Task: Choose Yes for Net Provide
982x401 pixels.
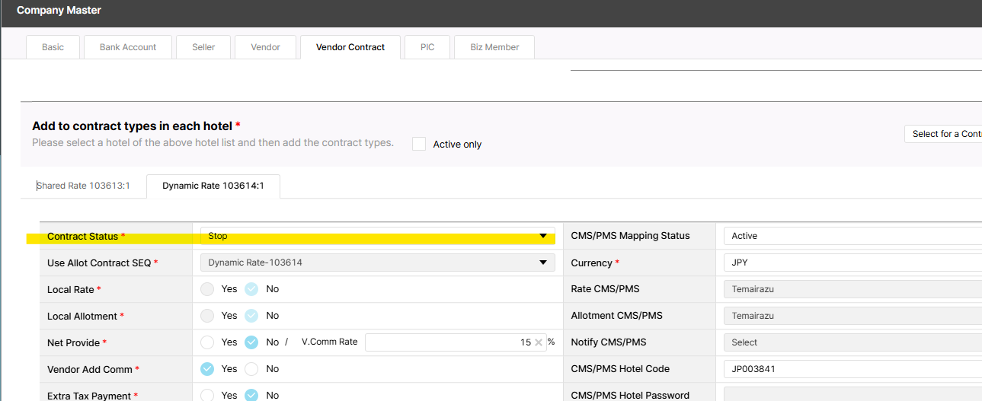Action: tap(207, 342)
